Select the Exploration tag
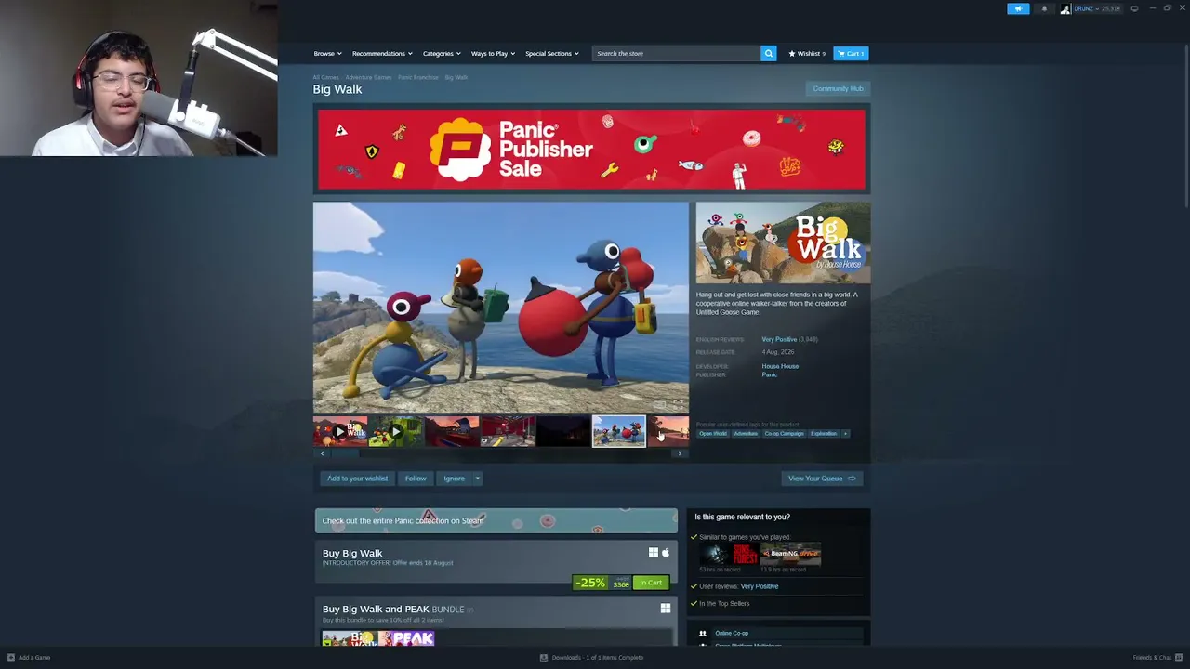Image resolution: width=1190 pixels, height=669 pixels. (824, 433)
